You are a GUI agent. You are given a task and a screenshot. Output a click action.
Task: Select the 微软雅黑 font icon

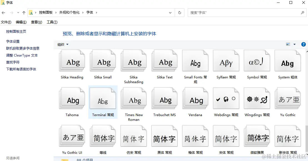tap(257, 136)
